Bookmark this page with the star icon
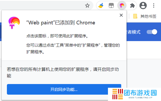The height and width of the screenshot is (101, 161). (x=87, y=6)
